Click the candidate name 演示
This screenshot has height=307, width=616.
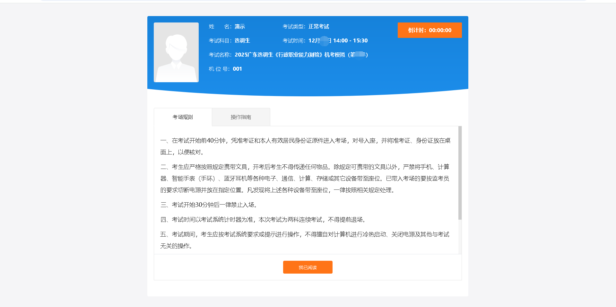click(x=239, y=26)
